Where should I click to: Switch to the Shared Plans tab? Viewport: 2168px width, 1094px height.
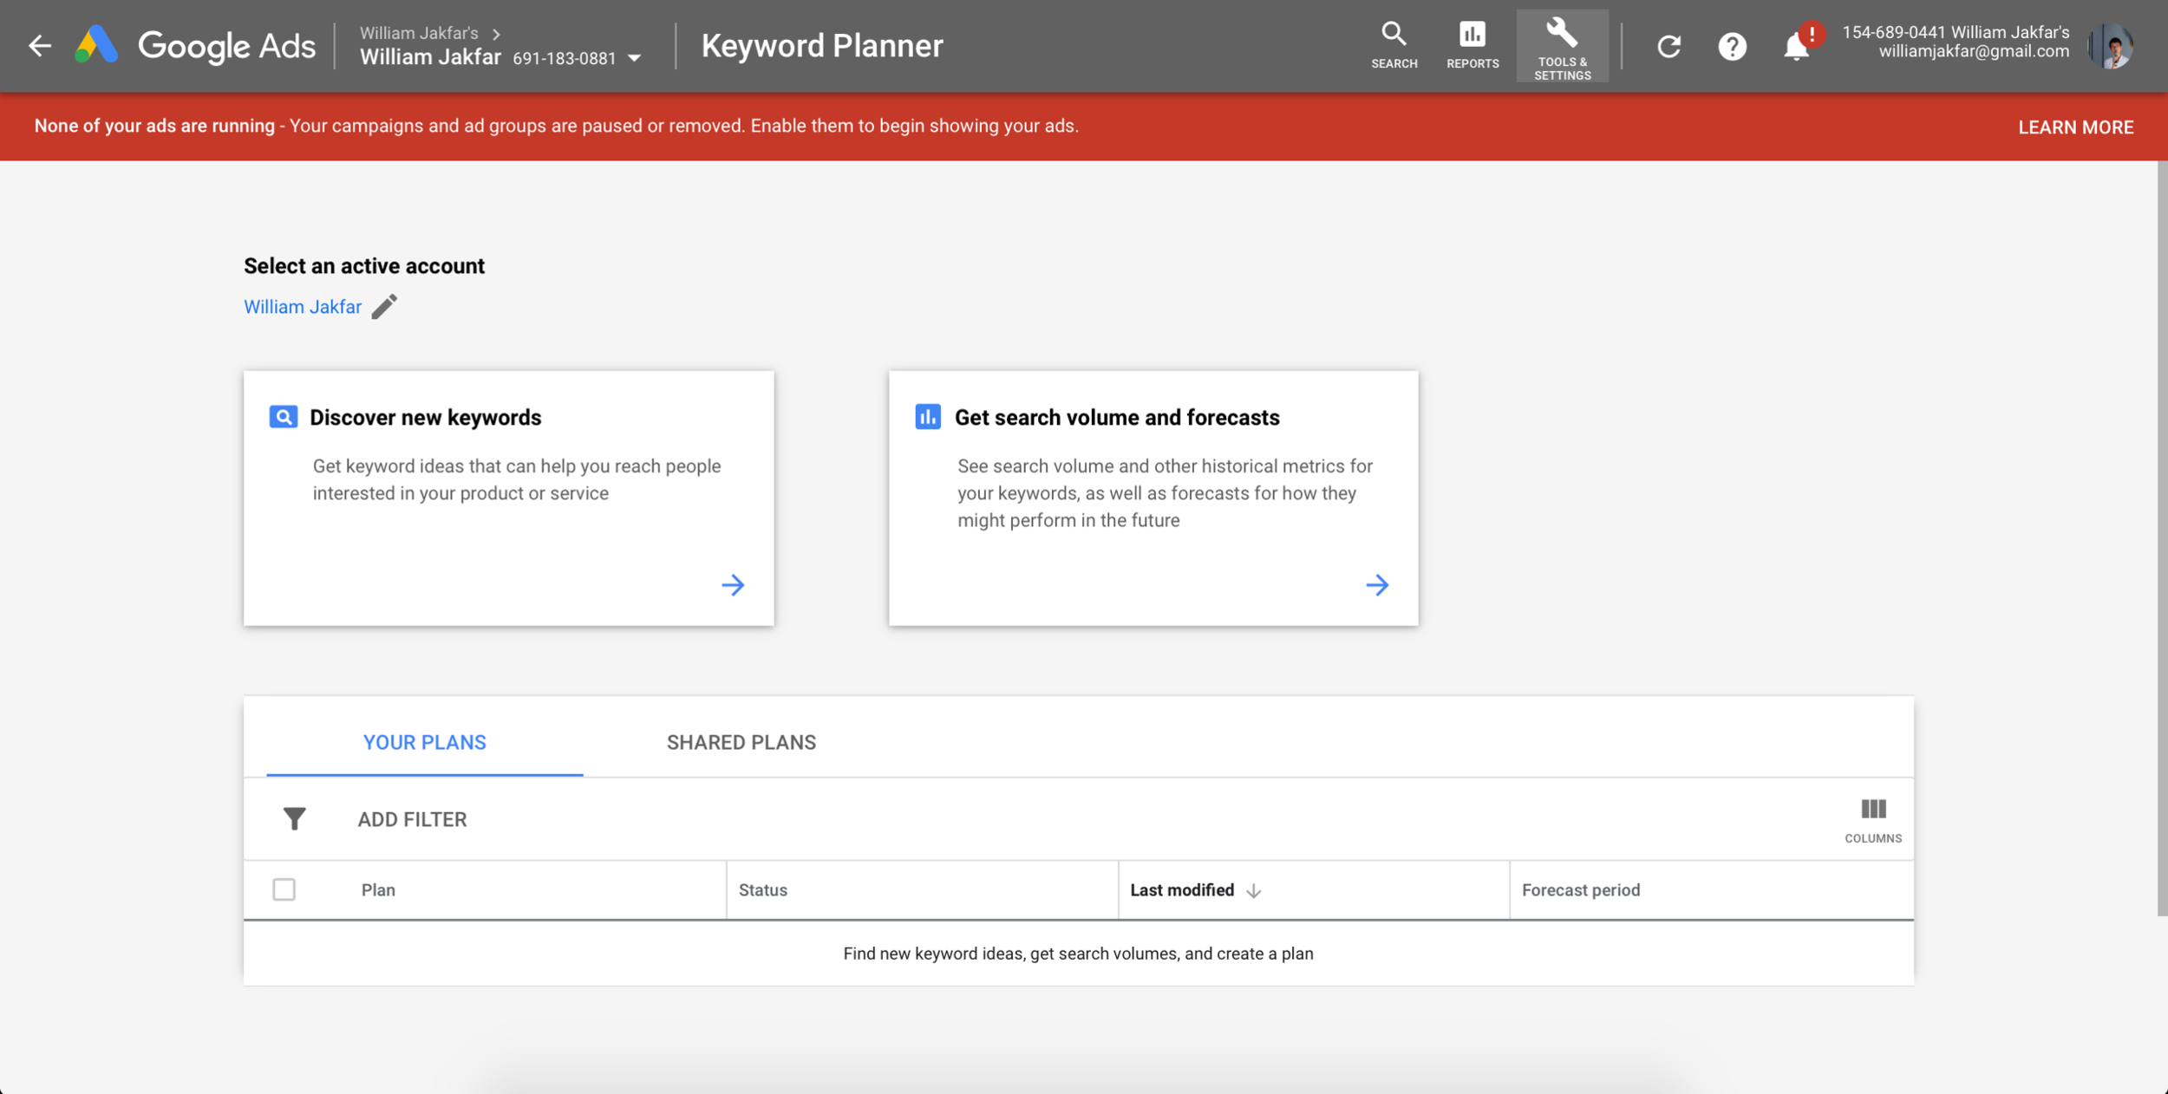[x=741, y=742]
